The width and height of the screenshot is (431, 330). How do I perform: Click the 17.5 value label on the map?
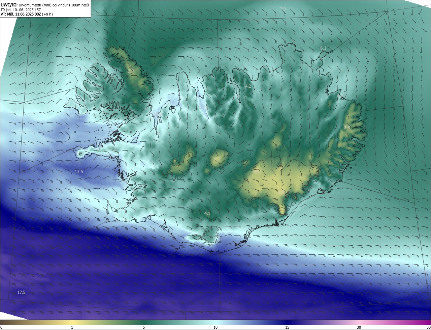tap(21, 292)
